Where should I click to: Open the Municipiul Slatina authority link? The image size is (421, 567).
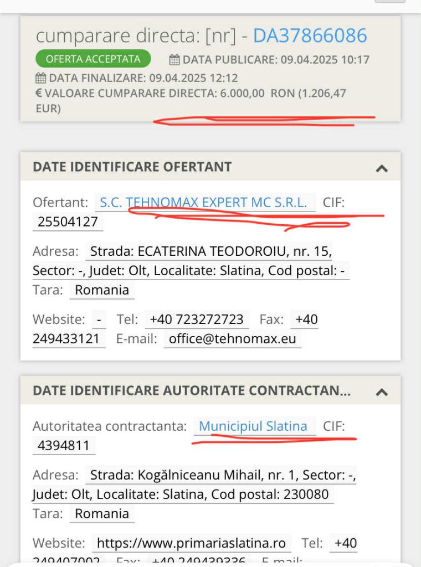253,426
